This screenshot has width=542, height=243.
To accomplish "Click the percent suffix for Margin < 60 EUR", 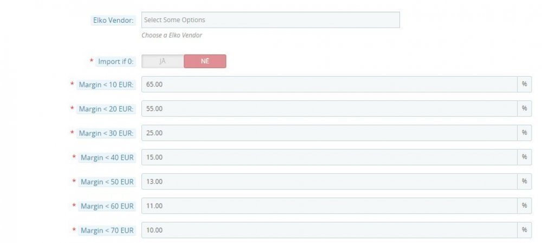I will (524, 206).
